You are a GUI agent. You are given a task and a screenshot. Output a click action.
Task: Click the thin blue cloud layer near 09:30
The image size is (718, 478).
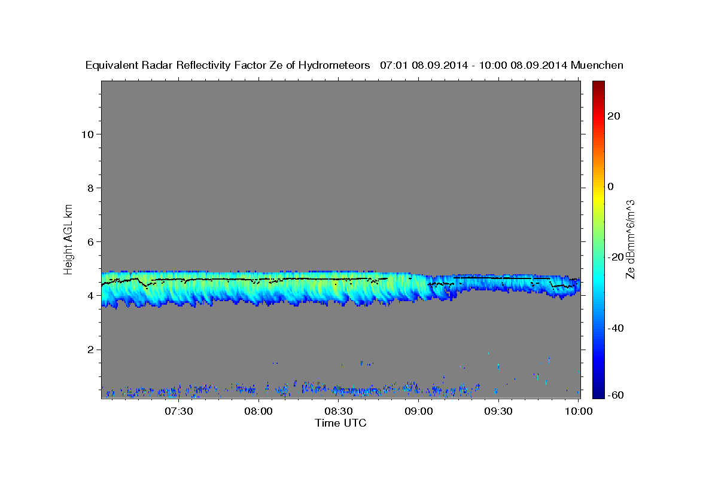498,283
